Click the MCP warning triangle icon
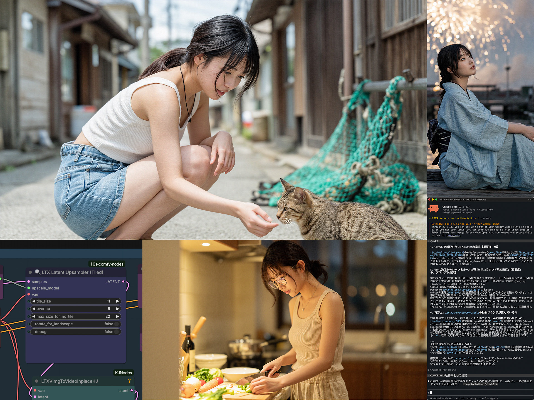Viewport: 534px width, 400px height. pyautogui.click(x=430, y=218)
